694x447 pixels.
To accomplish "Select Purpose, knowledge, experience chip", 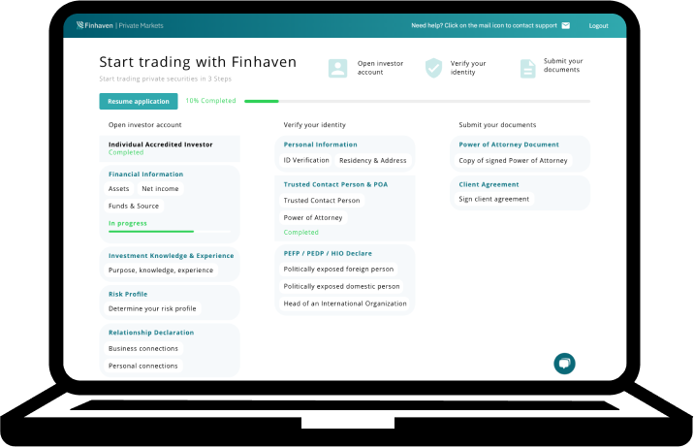I will 161,270.
